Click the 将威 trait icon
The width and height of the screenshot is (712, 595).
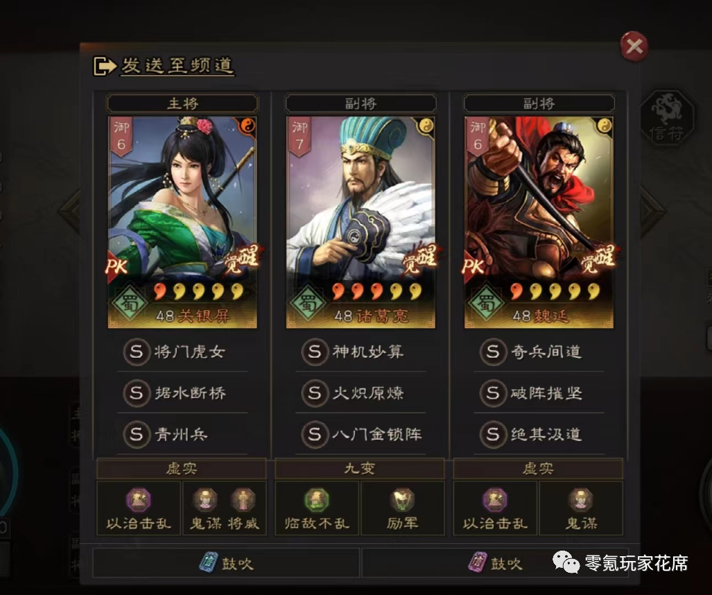coord(243,499)
